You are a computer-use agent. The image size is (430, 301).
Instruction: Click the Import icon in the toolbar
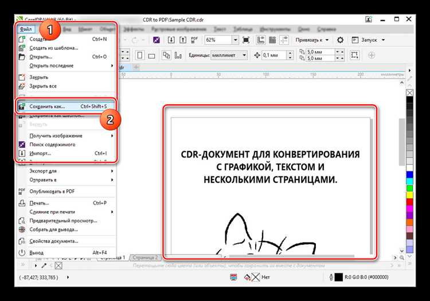(171, 40)
